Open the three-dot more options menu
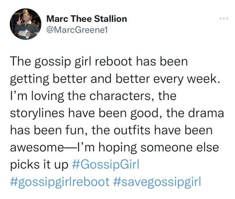 224,19
